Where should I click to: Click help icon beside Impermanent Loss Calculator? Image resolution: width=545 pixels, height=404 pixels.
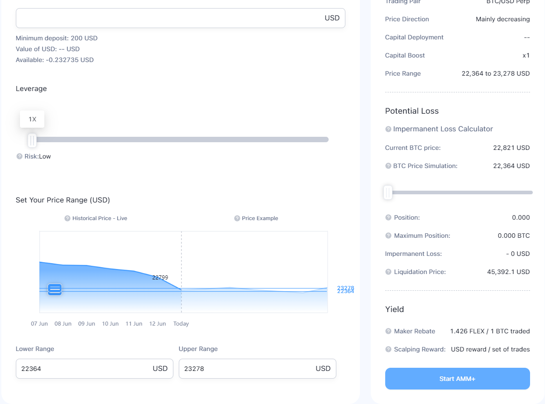click(388, 129)
